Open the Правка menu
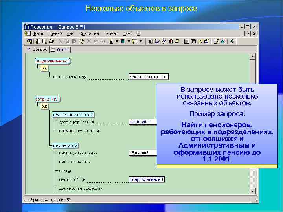 55,33
